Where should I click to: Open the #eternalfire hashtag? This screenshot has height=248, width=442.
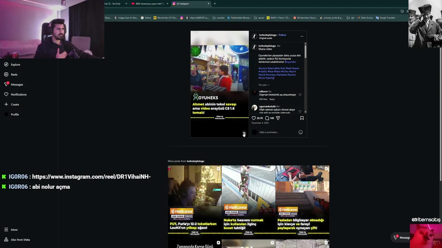click(273, 68)
